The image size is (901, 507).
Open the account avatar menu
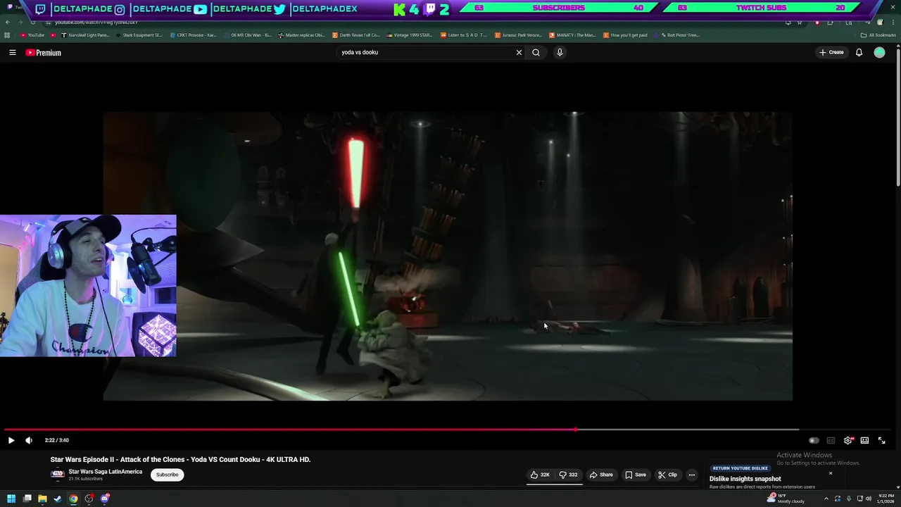879,52
